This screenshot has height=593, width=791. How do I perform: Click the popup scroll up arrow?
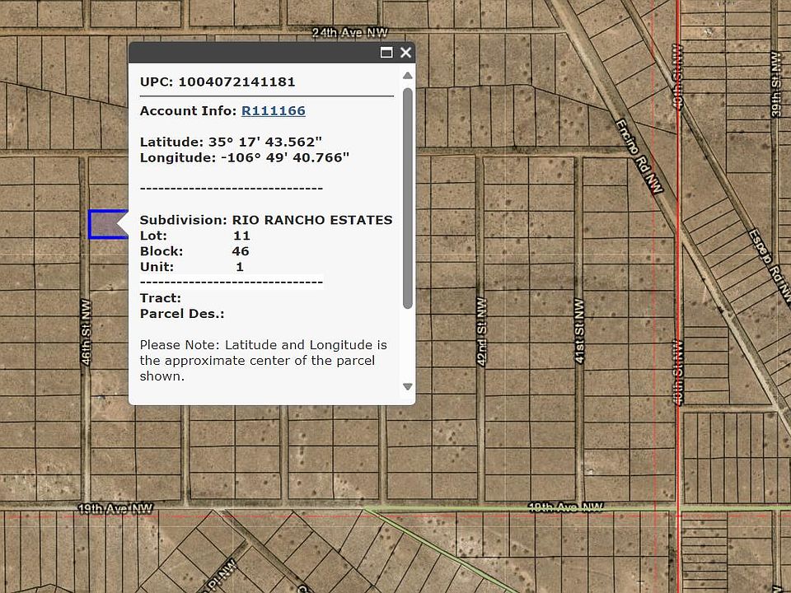[x=408, y=76]
